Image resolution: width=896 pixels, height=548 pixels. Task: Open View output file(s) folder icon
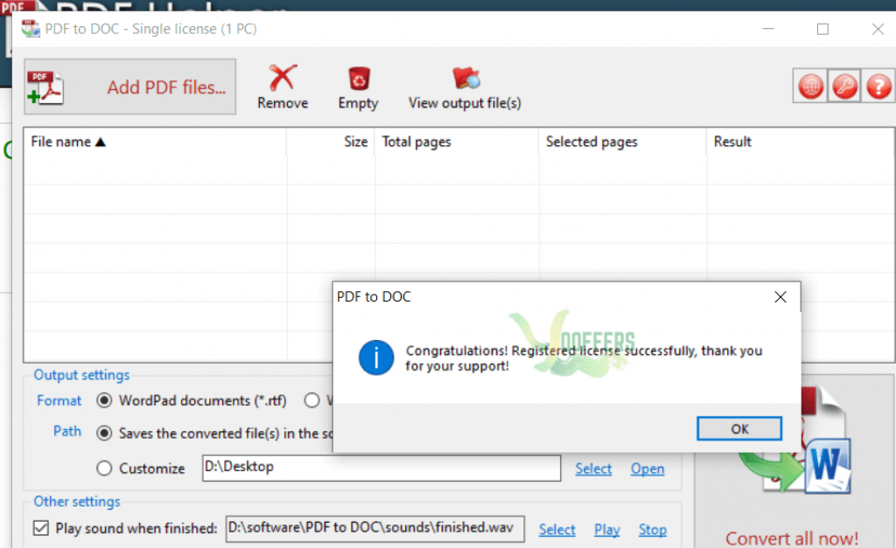tap(465, 87)
